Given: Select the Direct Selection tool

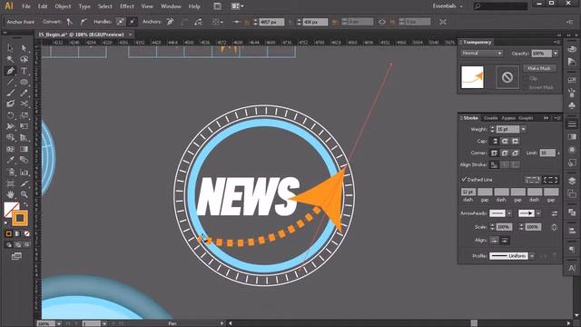Looking at the screenshot, I should (25, 48).
